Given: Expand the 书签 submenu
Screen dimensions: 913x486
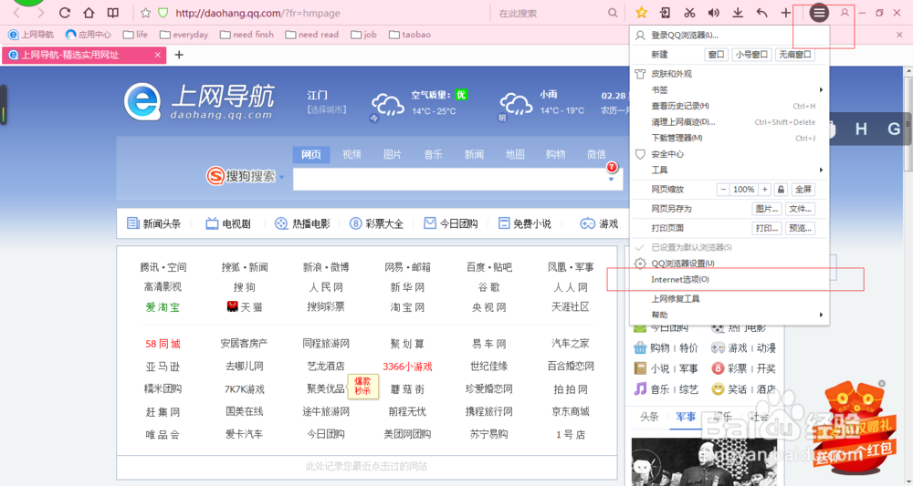Looking at the screenshot, I should click(730, 90).
